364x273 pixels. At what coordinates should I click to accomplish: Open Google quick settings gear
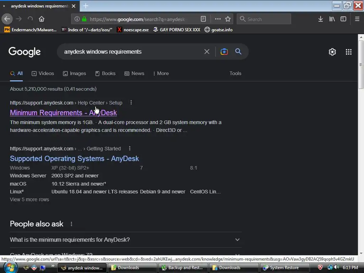[x=332, y=52]
